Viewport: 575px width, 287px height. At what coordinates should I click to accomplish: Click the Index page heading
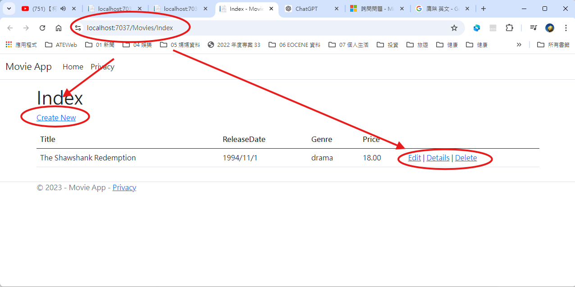point(60,98)
